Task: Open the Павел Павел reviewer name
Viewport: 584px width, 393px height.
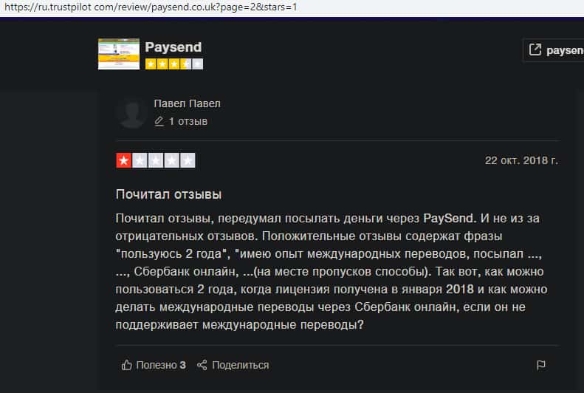Action: pyautogui.click(x=187, y=103)
